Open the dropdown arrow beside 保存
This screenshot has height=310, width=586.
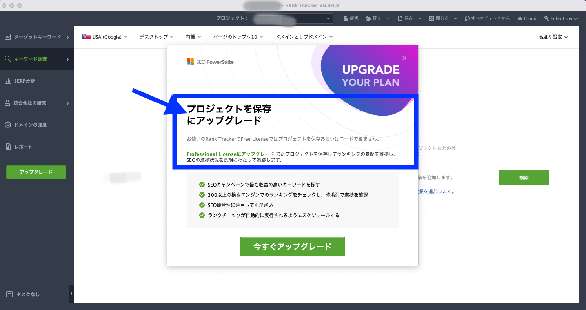[x=420, y=18]
